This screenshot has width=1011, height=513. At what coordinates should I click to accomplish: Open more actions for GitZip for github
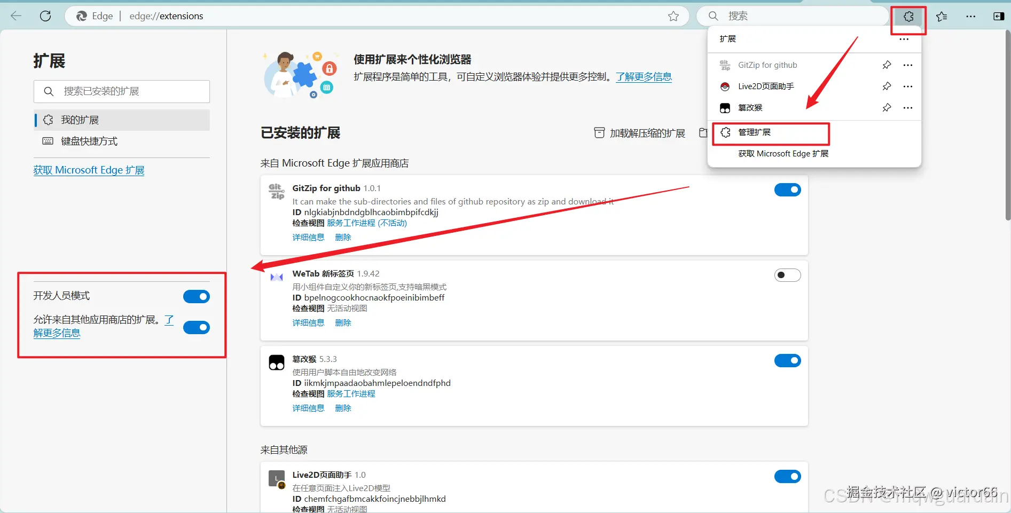point(908,65)
